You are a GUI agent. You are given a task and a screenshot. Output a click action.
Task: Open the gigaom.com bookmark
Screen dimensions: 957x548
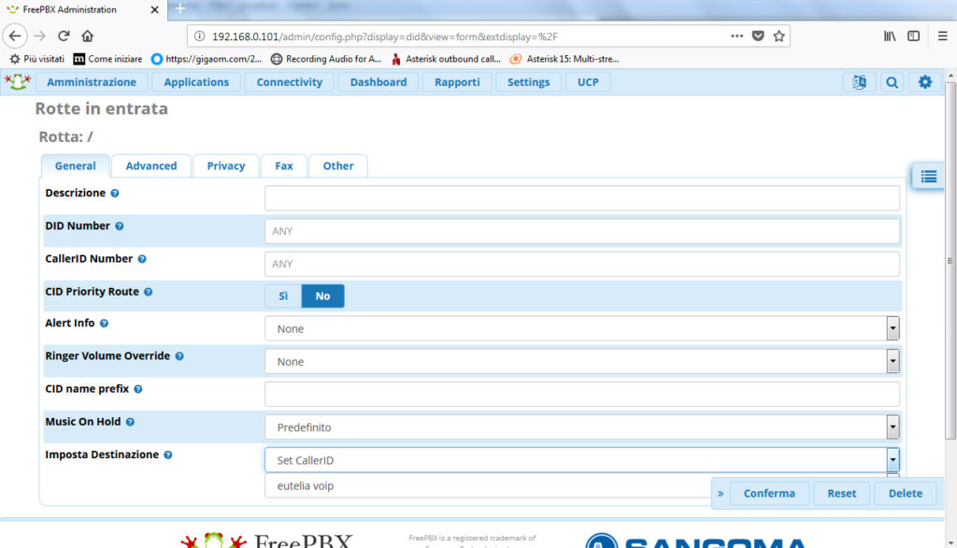207,59
